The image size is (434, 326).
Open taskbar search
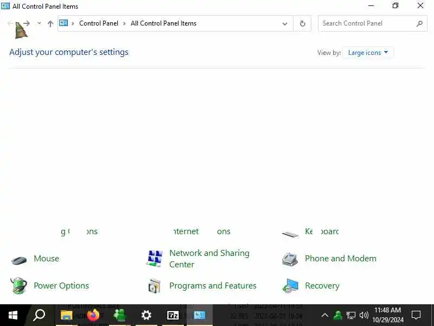pyautogui.click(x=39, y=315)
